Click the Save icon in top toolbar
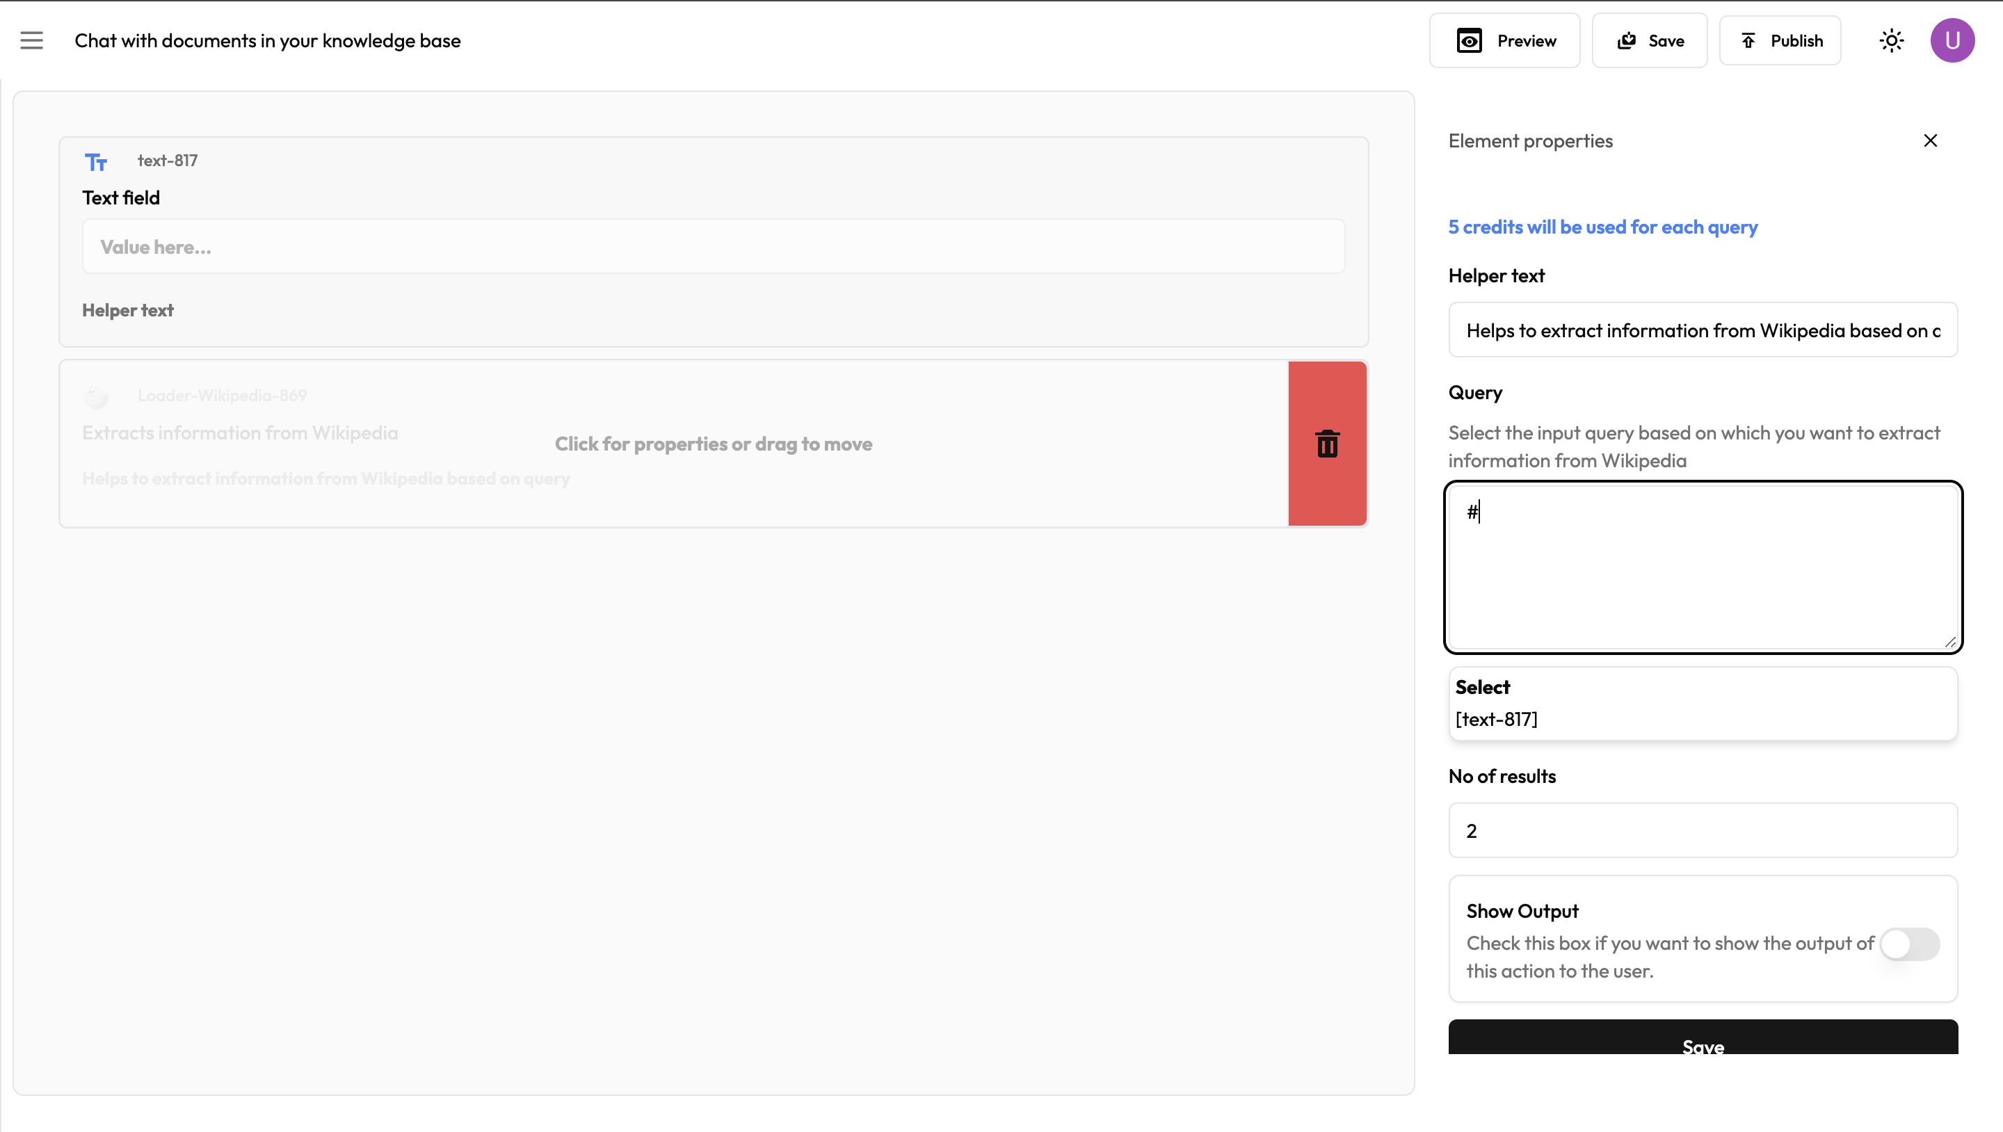 [1627, 40]
